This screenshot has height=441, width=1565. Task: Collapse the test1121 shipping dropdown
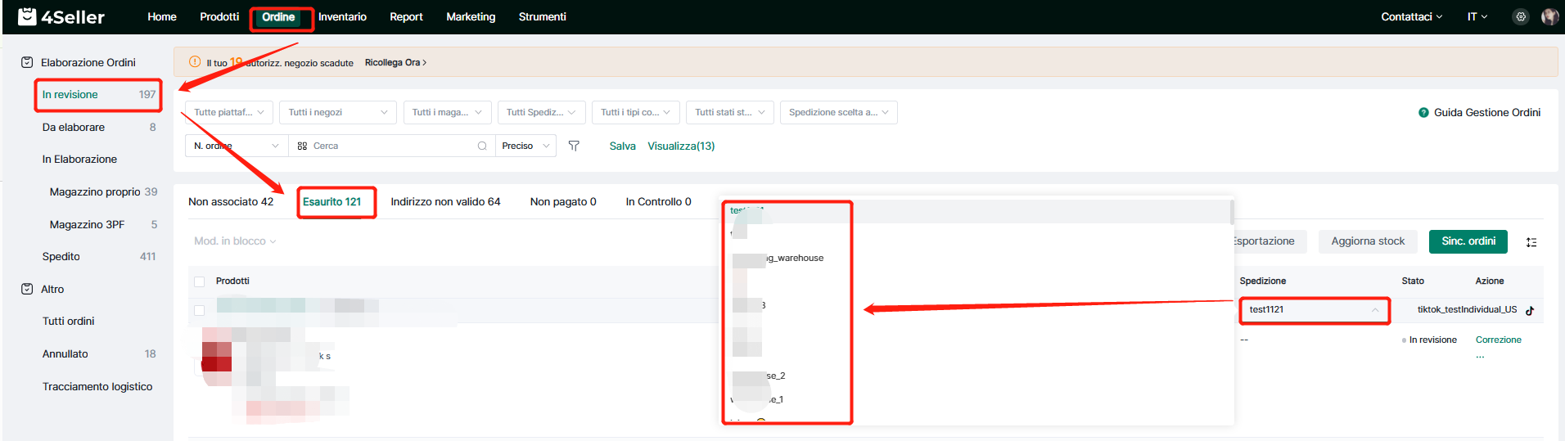point(1375,310)
